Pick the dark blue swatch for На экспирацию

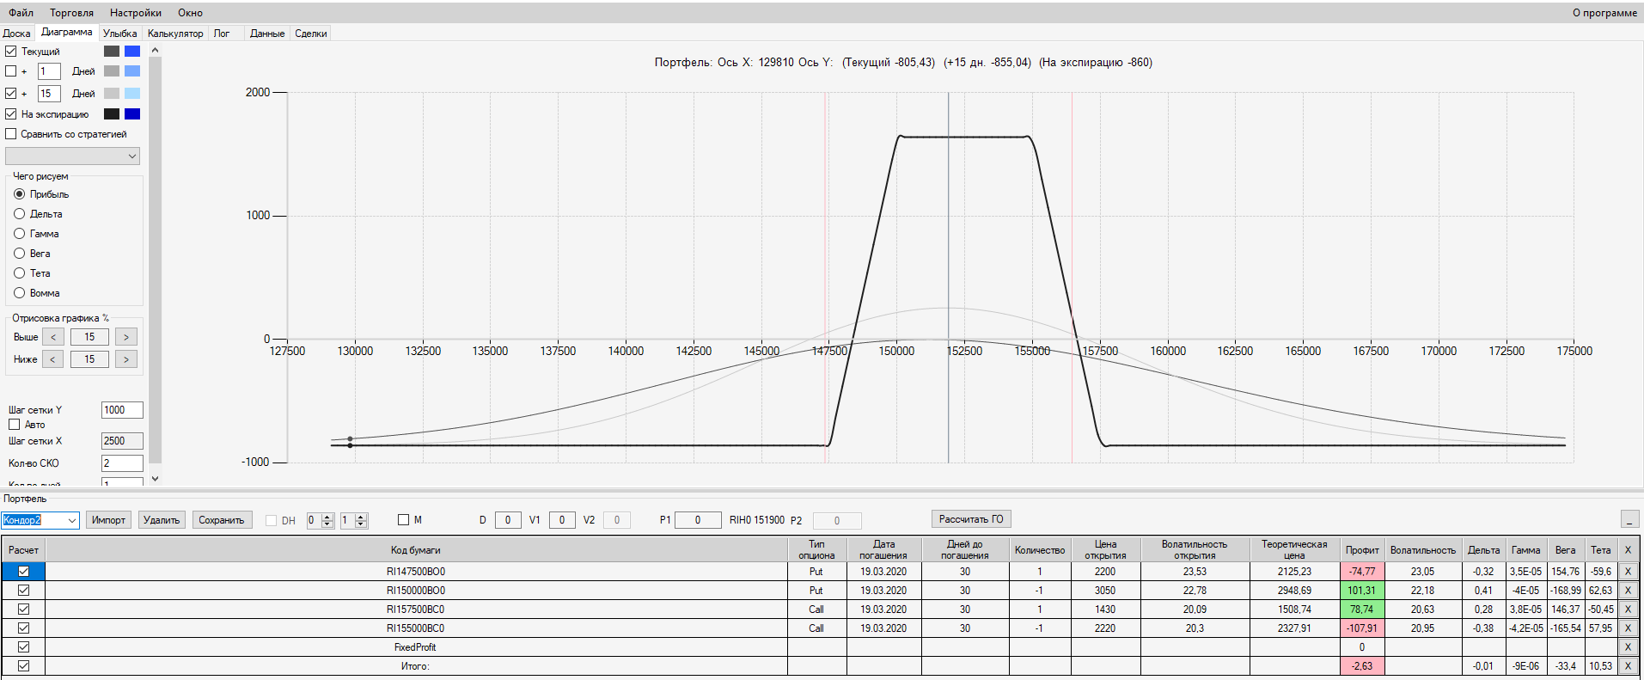(x=132, y=114)
